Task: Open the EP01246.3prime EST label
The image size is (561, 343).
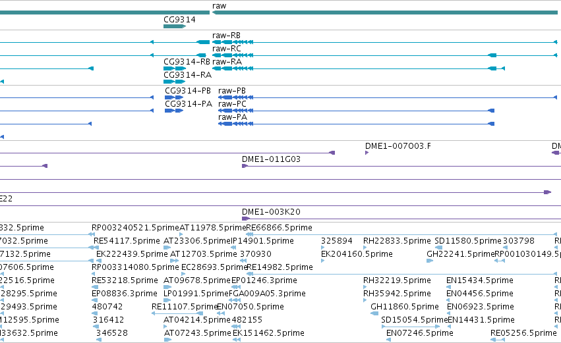Action: point(264,281)
